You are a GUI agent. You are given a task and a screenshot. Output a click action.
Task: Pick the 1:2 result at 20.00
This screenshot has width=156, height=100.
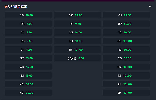(x=126, y=32)
